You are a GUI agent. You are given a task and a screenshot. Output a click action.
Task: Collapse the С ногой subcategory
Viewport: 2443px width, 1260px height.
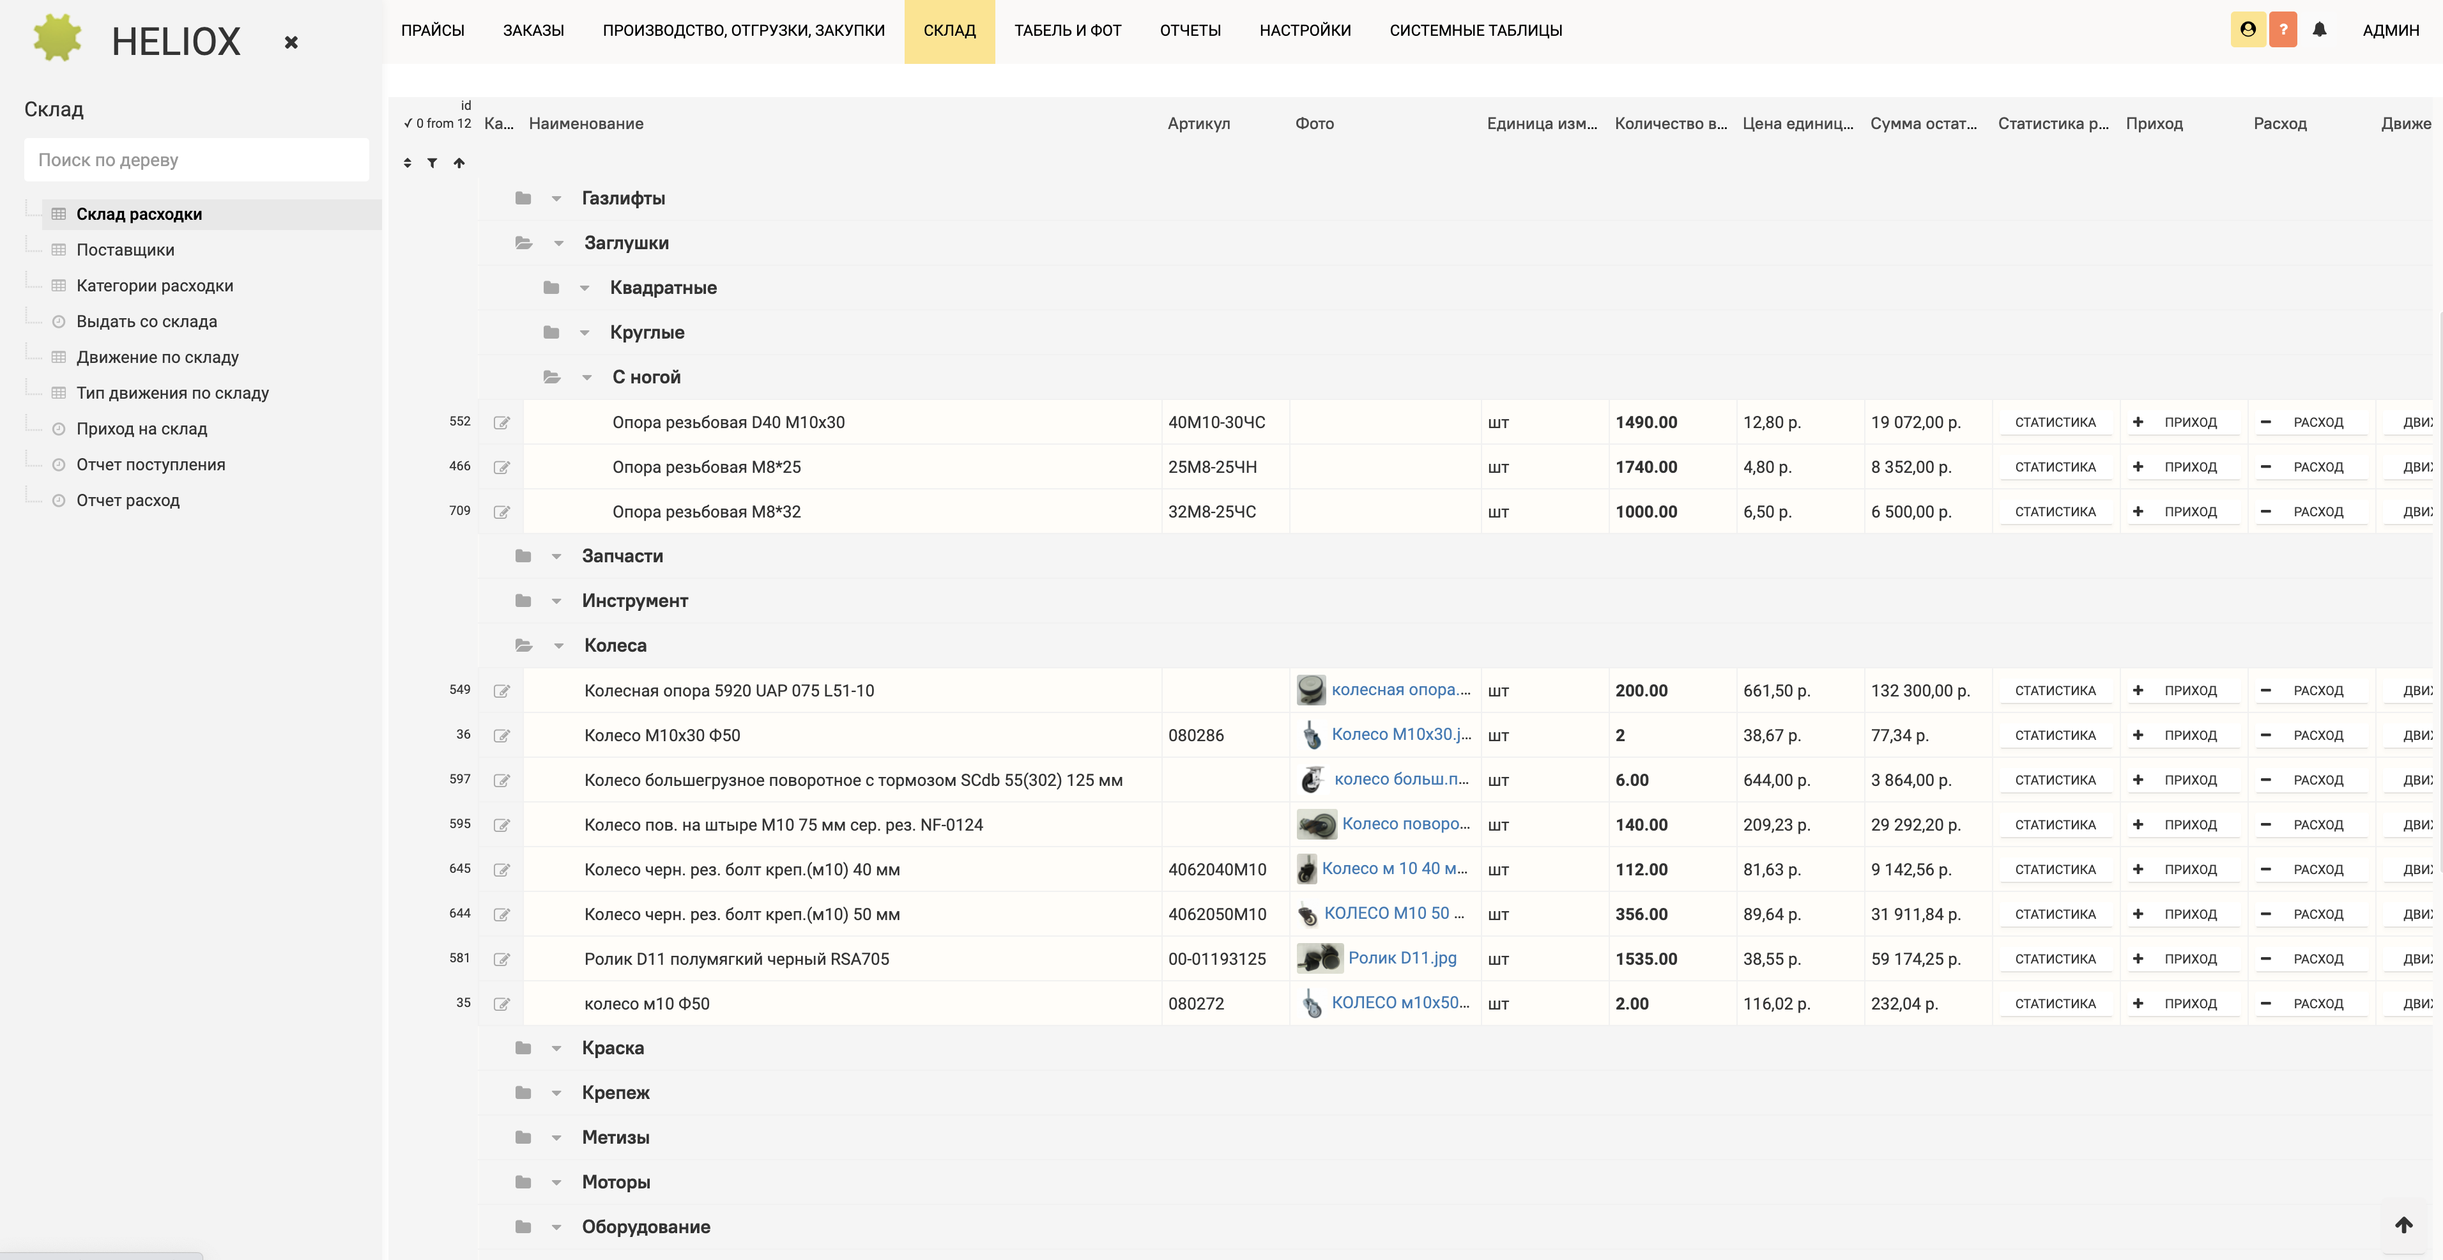587,378
